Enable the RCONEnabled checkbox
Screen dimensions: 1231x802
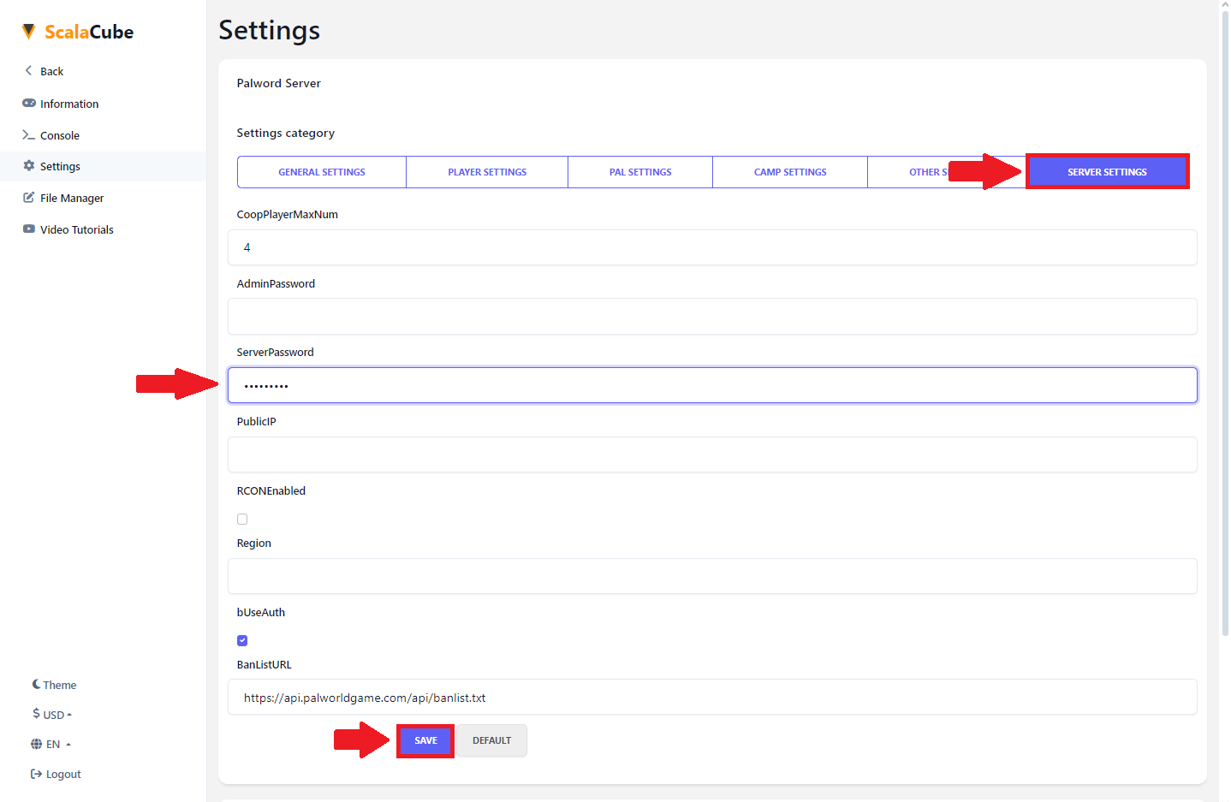tap(242, 519)
